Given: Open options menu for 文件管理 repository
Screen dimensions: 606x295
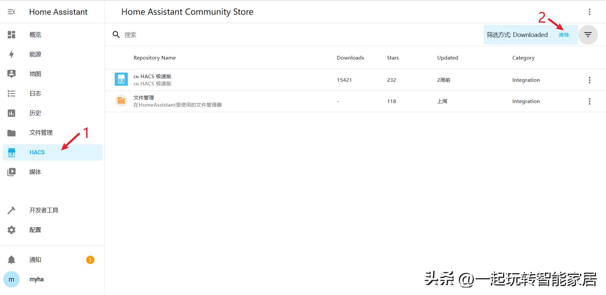Looking at the screenshot, I should pos(589,101).
